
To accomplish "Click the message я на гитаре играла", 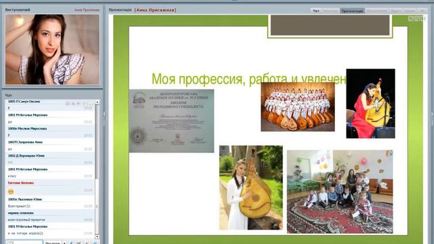I will coord(26,233).
